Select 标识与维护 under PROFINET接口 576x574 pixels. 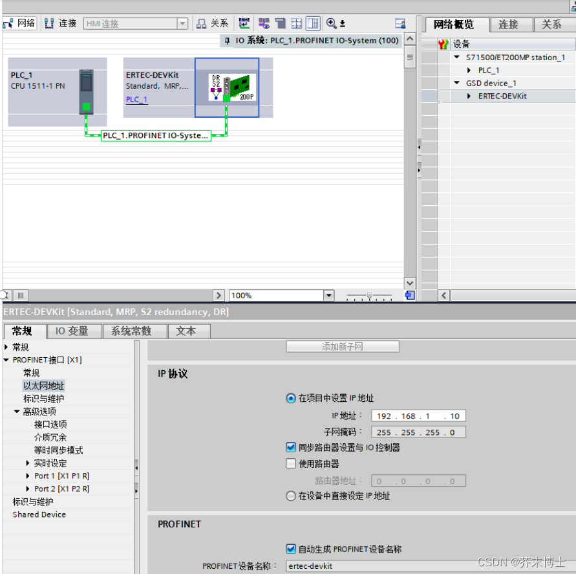pyautogui.click(x=44, y=399)
